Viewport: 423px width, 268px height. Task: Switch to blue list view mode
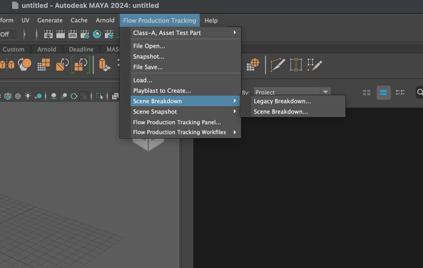383,92
